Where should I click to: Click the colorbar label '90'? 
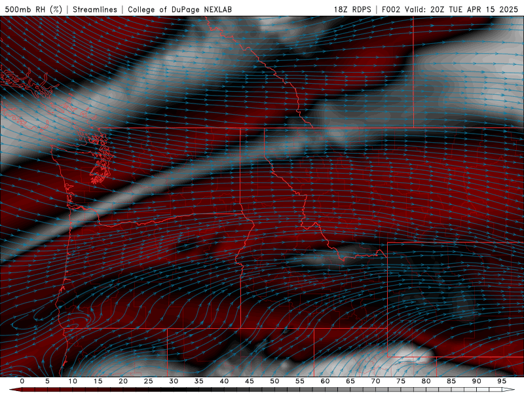(477, 381)
